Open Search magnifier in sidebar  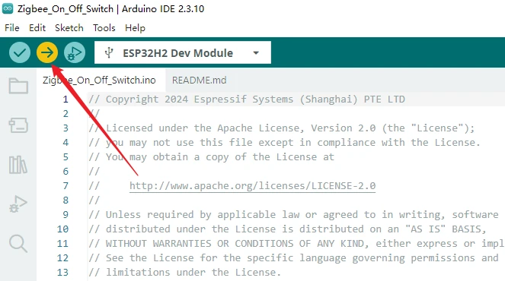(18, 244)
